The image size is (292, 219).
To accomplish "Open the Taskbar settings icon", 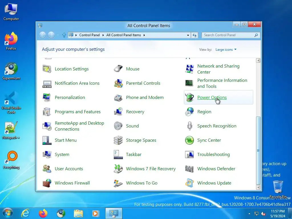I will click(118, 155).
